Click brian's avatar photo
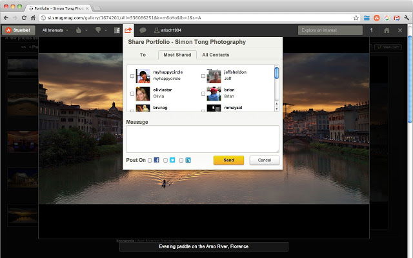The image size is (413, 258). (x=214, y=94)
